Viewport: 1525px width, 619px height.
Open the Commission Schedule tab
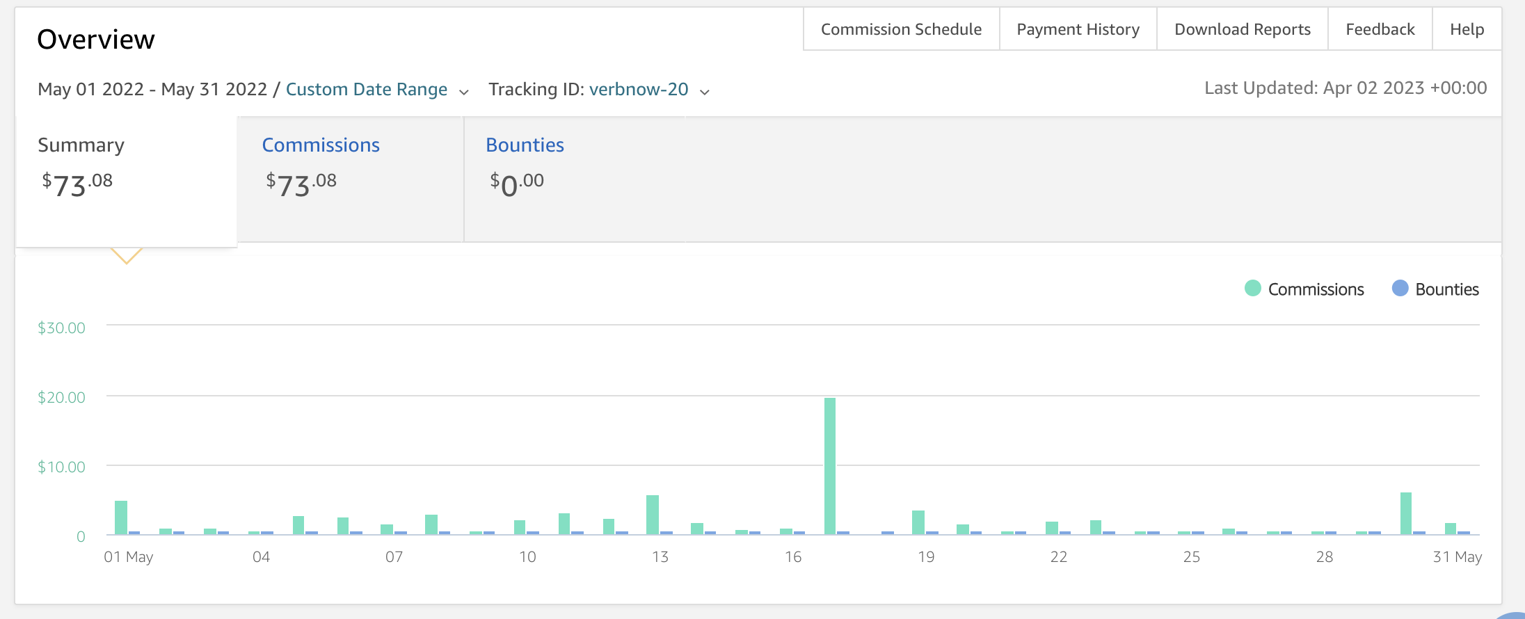pos(901,29)
